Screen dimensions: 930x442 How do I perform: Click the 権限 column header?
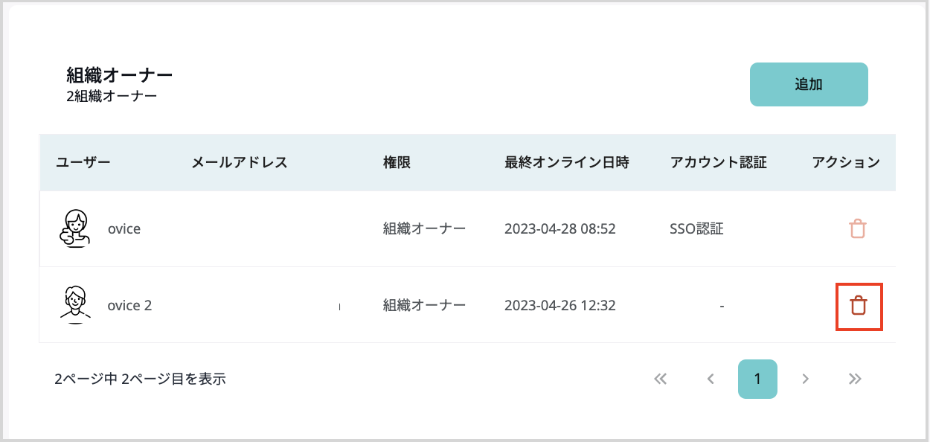(x=397, y=162)
